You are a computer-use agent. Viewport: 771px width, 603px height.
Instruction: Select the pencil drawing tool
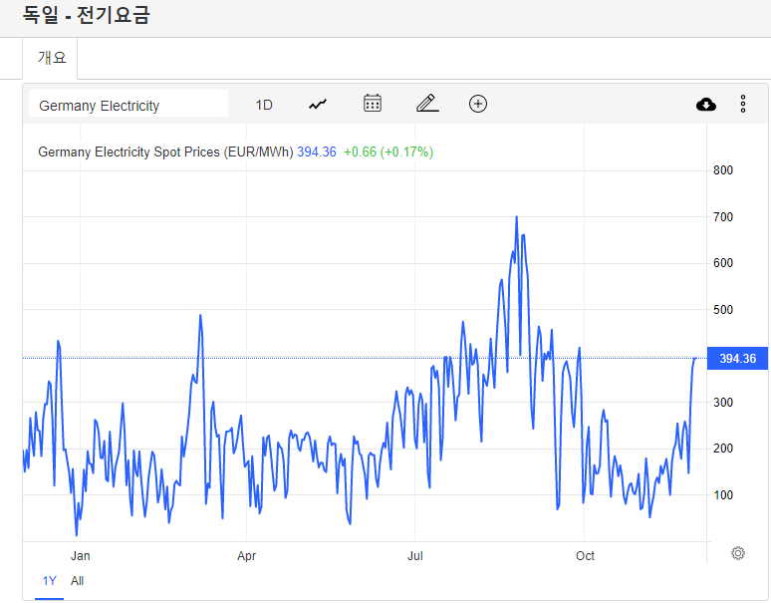point(427,104)
